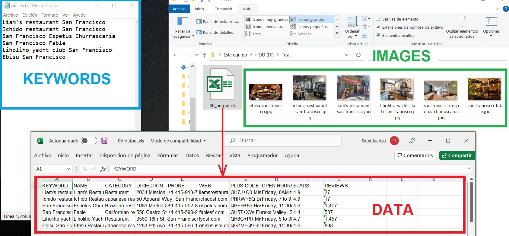Go up one folder level arrow

point(204,55)
